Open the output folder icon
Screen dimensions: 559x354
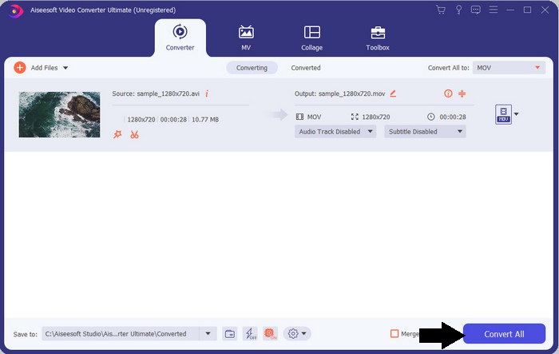[x=230, y=334]
